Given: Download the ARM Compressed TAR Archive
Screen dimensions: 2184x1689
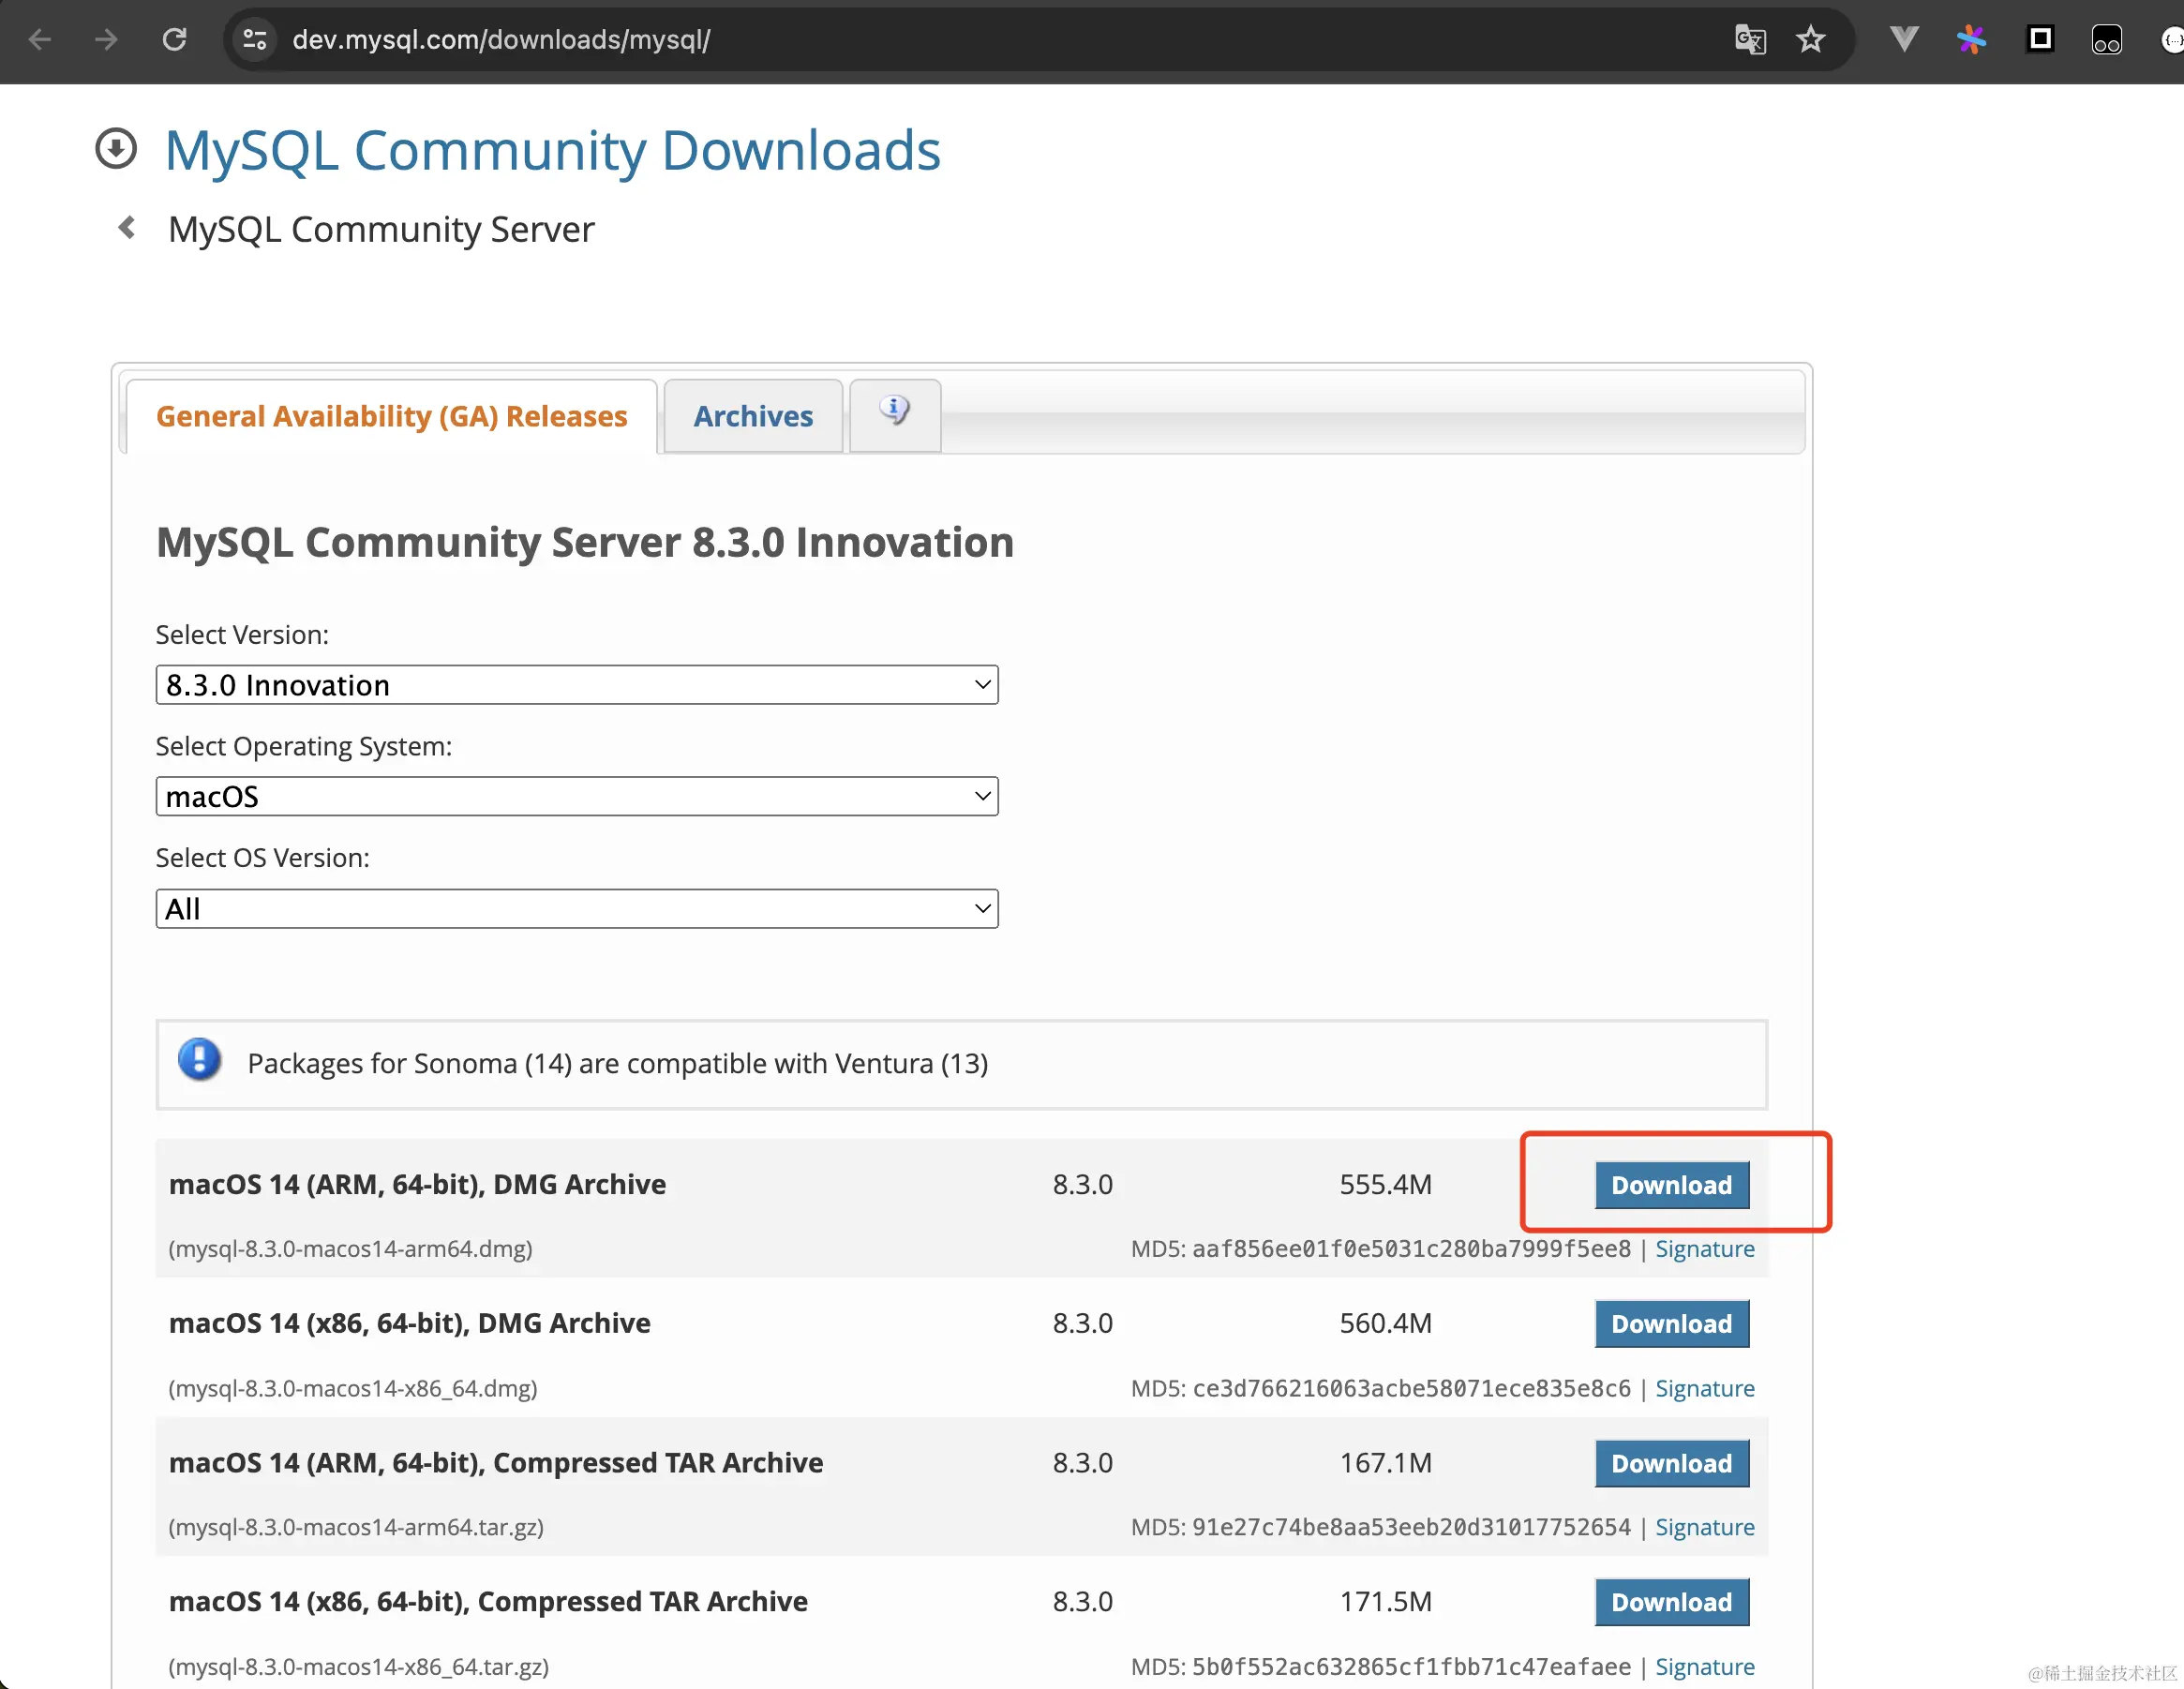Looking at the screenshot, I should coord(1671,1463).
